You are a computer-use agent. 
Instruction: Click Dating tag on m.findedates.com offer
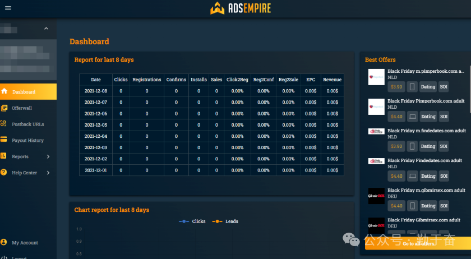coord(428,146)
